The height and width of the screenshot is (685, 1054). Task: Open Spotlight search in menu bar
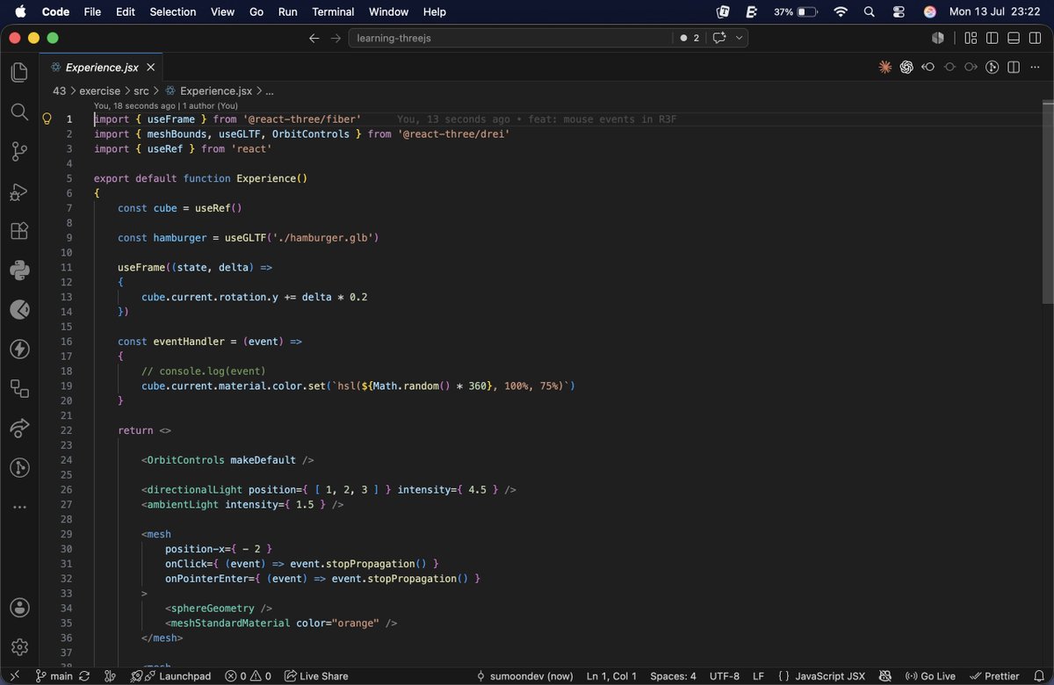click(x=870, y=11)
